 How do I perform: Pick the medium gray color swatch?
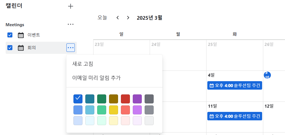[x=149, y=110]
